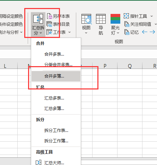Select 合并多簿 menu entry
Viewport: 157px width, 165px height.
[x=56, y=76]
